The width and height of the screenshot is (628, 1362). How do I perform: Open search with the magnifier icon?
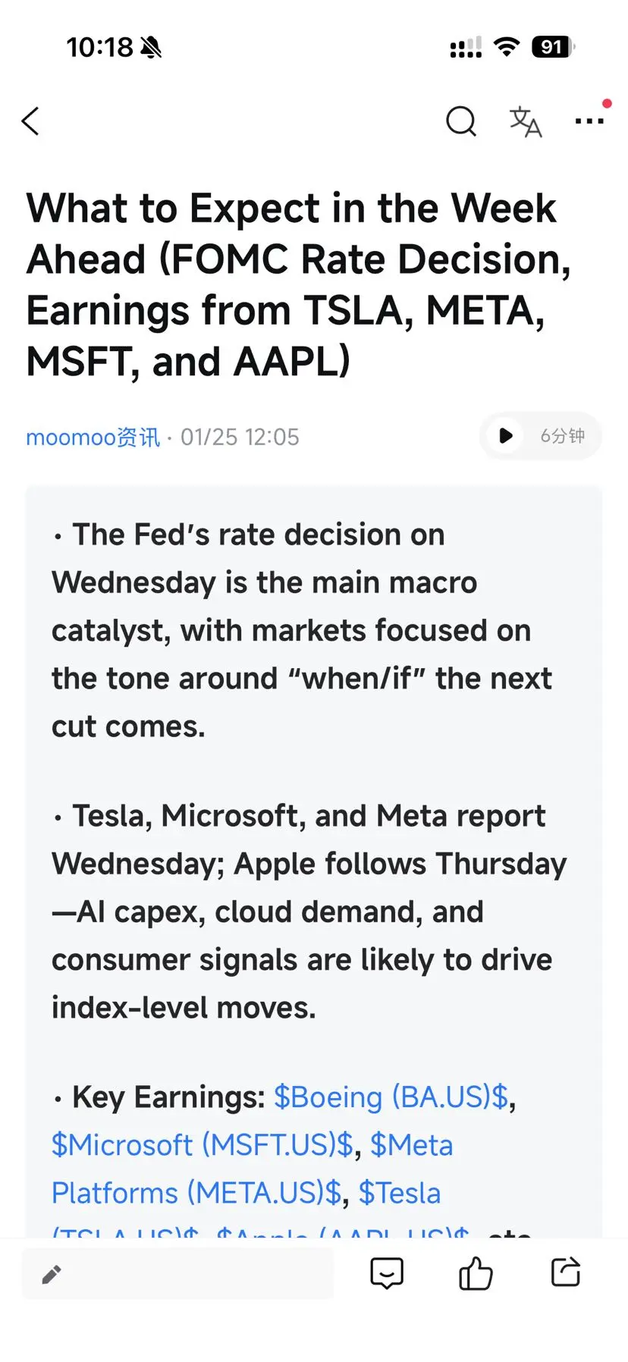tap(461, 121)
